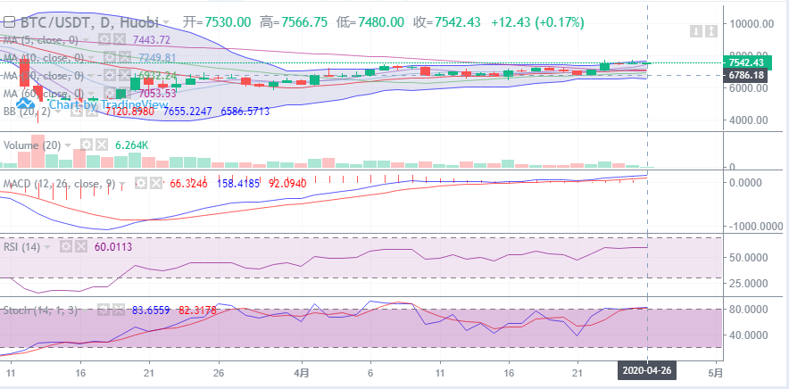Remove the RSI (14) indicator

coord(81,246)
